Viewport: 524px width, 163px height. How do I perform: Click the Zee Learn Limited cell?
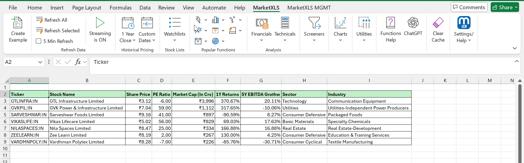(x=87, y=135)
